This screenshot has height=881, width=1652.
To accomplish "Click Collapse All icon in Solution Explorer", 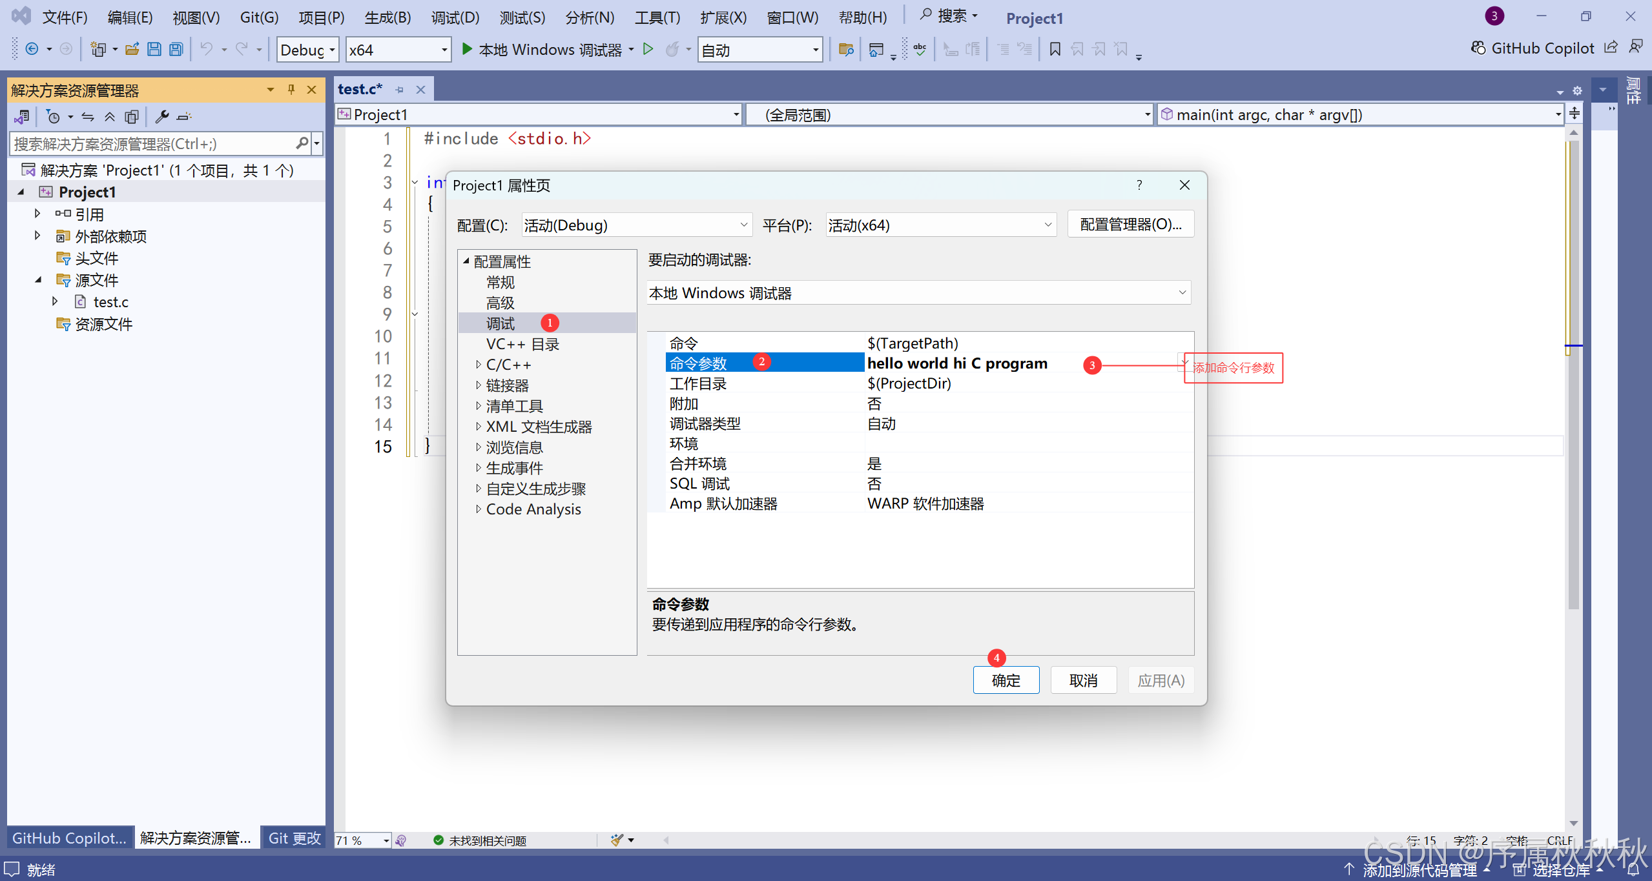I will (110, 117).
